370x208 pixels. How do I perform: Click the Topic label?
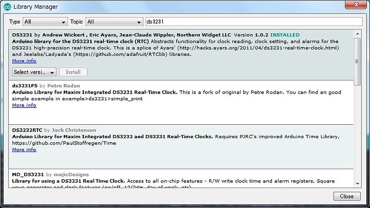tap(77, 22)
